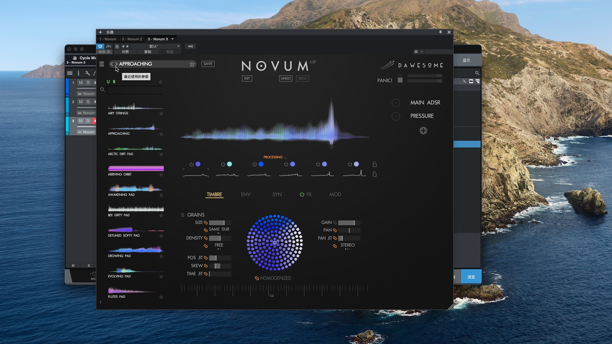Switch to the 2 - Novum 2 tab

coord(132,39)
